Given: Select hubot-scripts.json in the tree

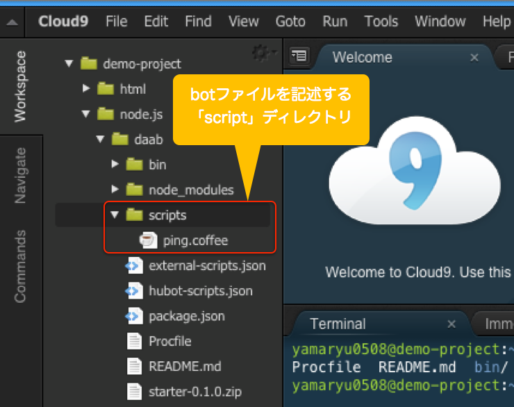Looking at the screenshot, I should [x=201, y=291].
